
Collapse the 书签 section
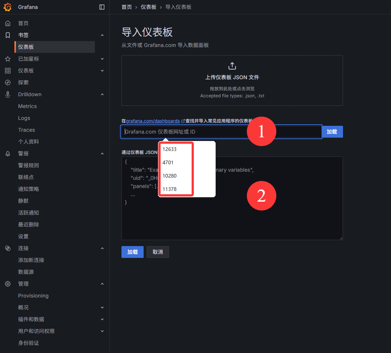pyautogui.click(x=102, y=35)
